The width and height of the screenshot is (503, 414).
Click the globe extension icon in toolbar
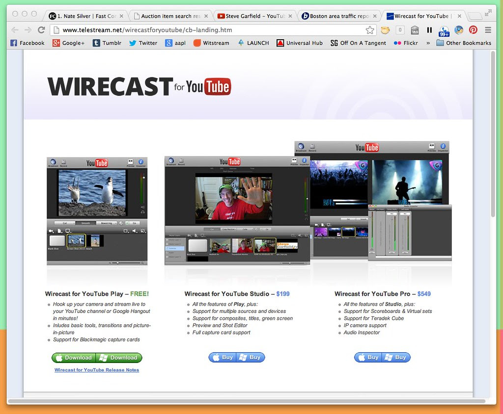point(459,30)
